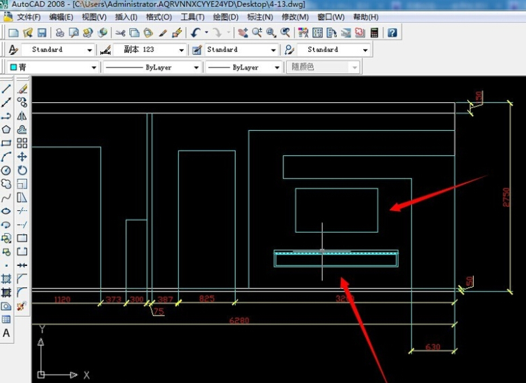Open the 视图(V) menu
Image resolution: width=526 pixels, height=383 pixels.
[94, 17]
